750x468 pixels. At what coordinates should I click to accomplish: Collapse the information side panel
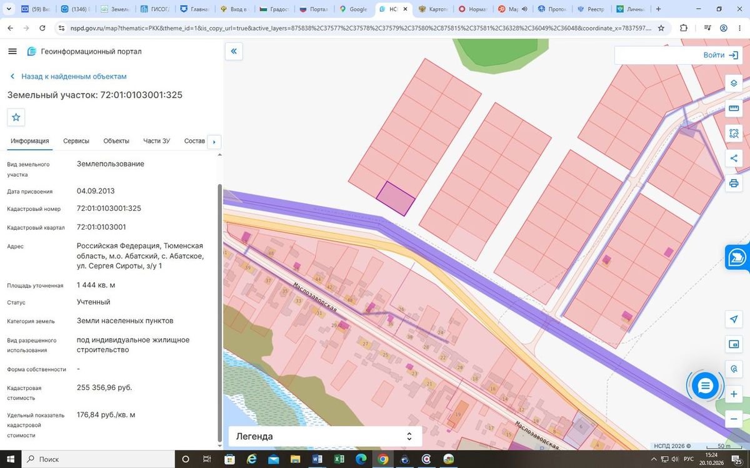coord(234,52)
